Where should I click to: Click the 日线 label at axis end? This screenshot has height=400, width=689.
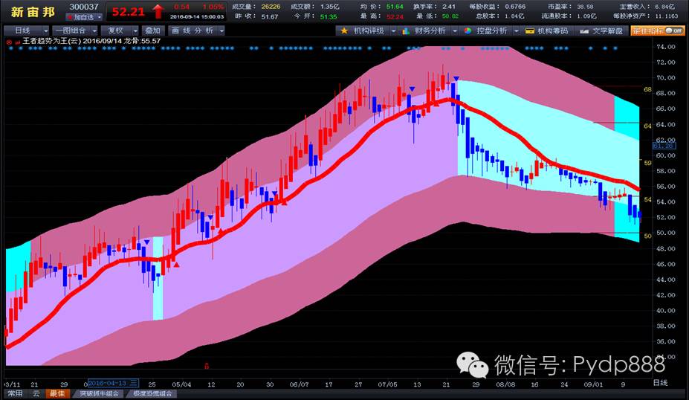(x=660, y=384)
